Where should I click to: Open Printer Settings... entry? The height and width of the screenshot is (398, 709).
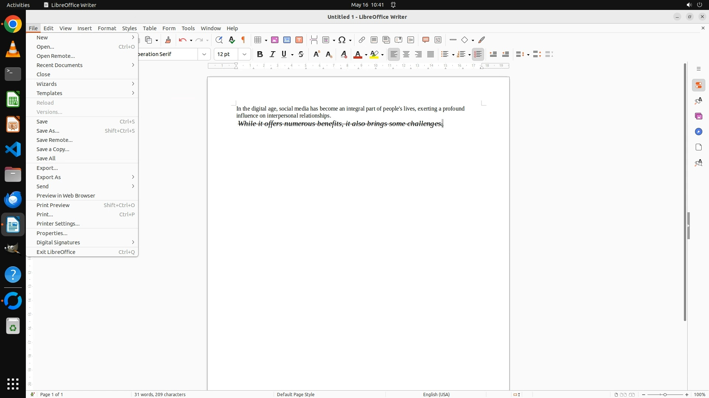58,224
